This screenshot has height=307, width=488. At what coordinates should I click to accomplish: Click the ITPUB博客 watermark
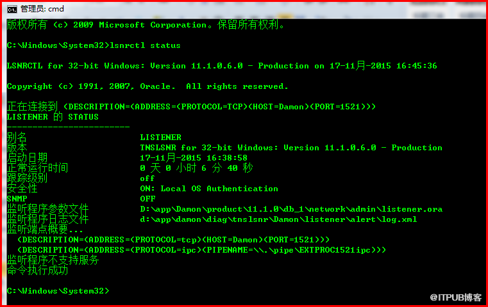tap(456, 297)
